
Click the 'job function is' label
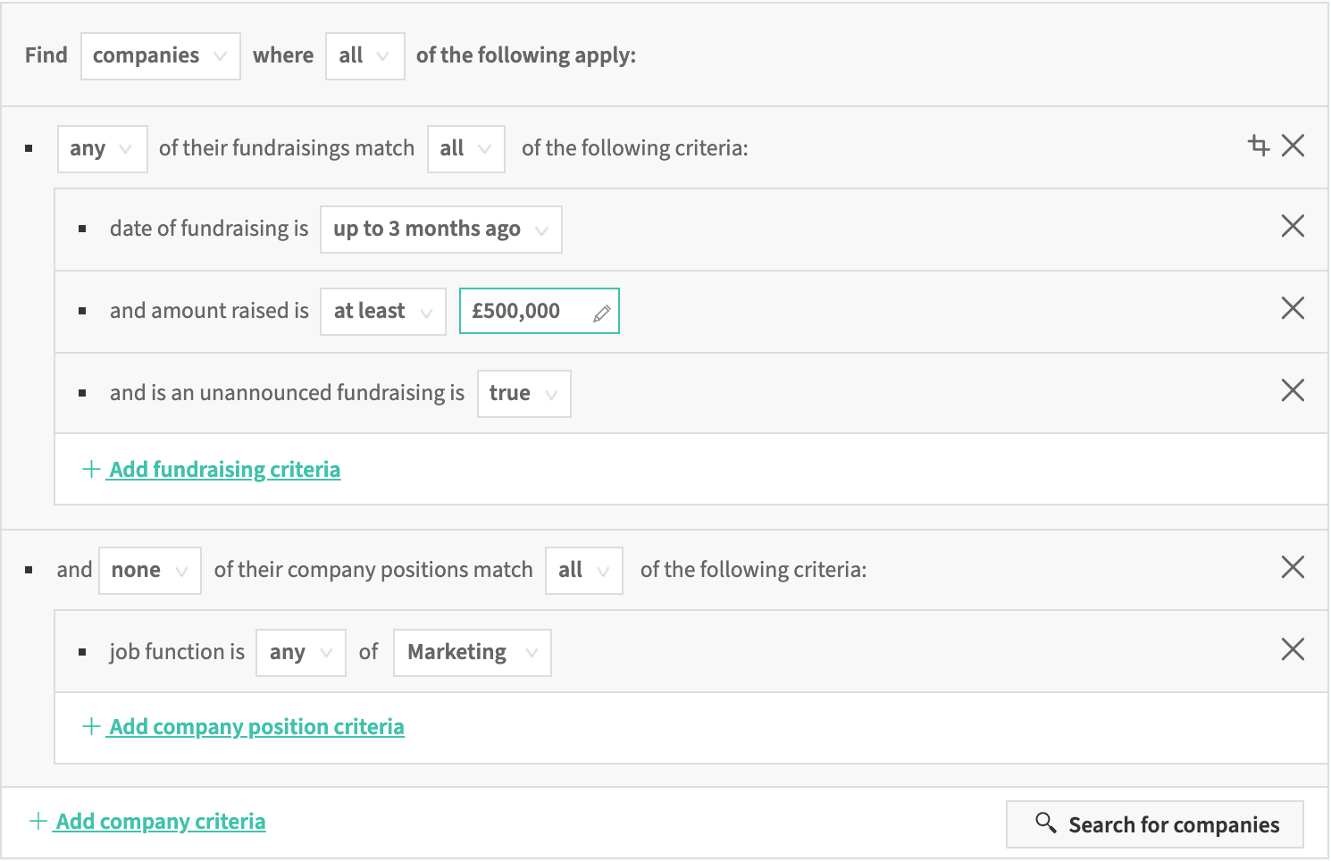point(177,652)
